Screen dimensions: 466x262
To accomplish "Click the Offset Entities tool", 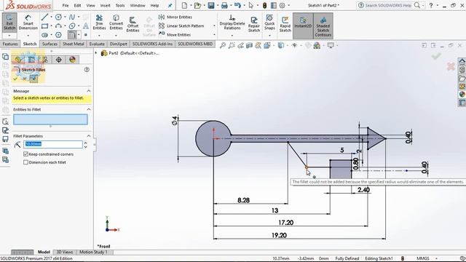I will coord(133,24).
